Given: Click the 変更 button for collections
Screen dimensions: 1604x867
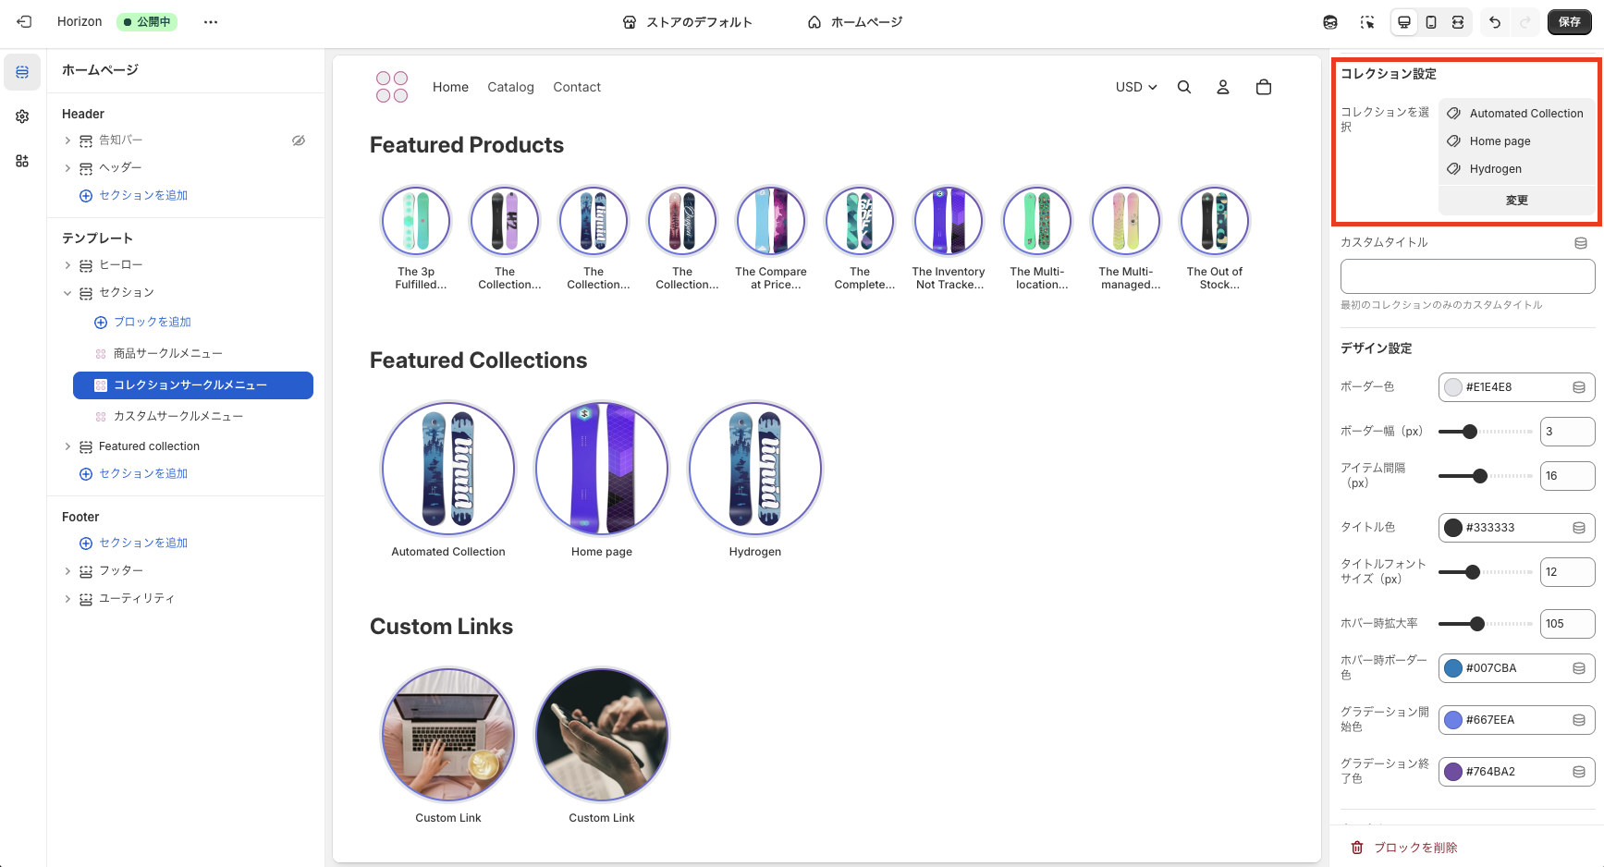Looking at the screenshot, I should 1516,201.
